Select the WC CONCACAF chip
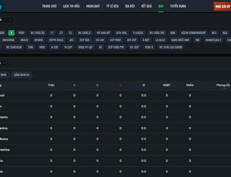Image resolution: width=231 pixels, height=177 pixels. [x=14, y=47]
